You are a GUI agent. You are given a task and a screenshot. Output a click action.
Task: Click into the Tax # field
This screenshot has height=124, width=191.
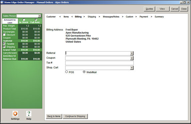[99, 63]
